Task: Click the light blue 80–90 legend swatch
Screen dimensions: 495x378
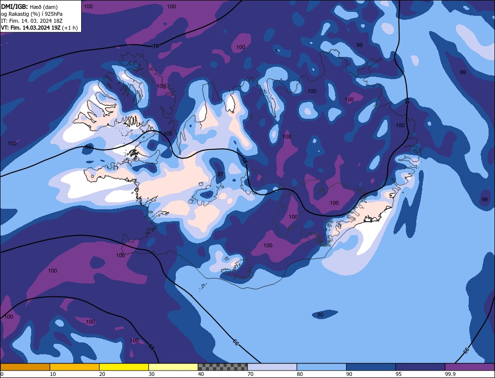Action: tap(321, 367)
